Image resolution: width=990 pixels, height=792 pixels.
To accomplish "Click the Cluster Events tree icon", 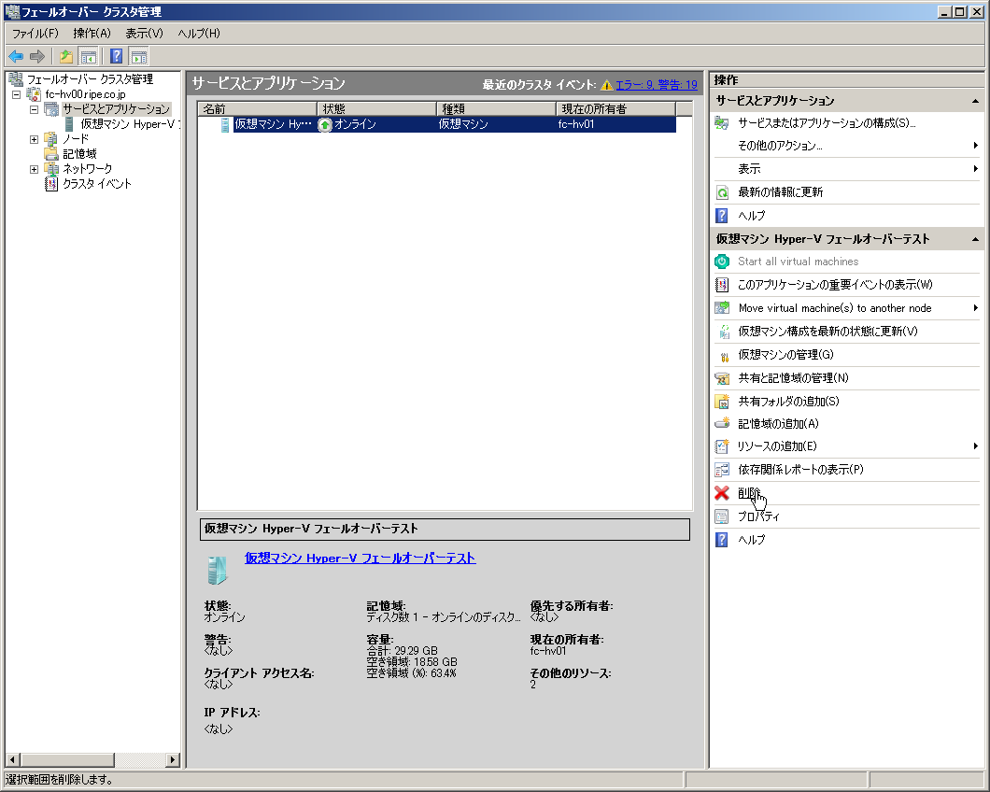I will (x=51, y=184).
